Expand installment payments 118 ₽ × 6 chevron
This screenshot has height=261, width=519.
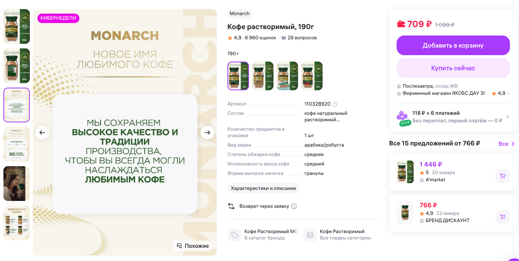coord(508,117)
